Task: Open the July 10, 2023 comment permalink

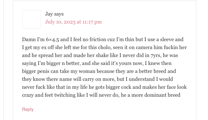Action: [73, 22]
